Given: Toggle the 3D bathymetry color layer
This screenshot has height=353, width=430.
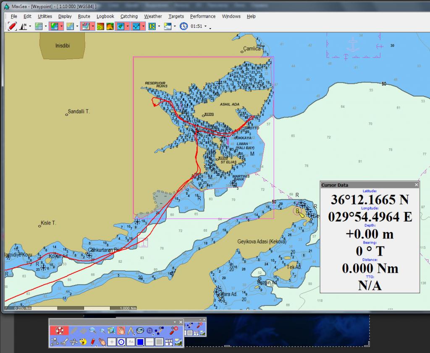Looking at the screenshot, I should coord(110,26).
